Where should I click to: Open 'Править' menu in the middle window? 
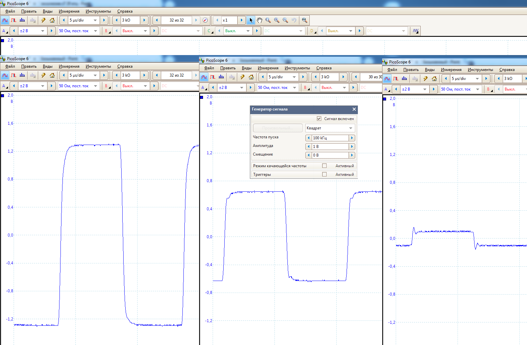click(228, 68)
